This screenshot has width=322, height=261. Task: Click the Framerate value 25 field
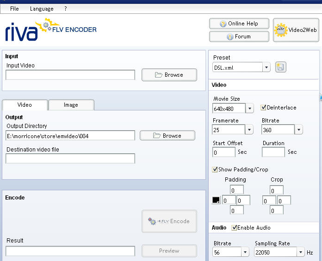(x=229, y=130)
